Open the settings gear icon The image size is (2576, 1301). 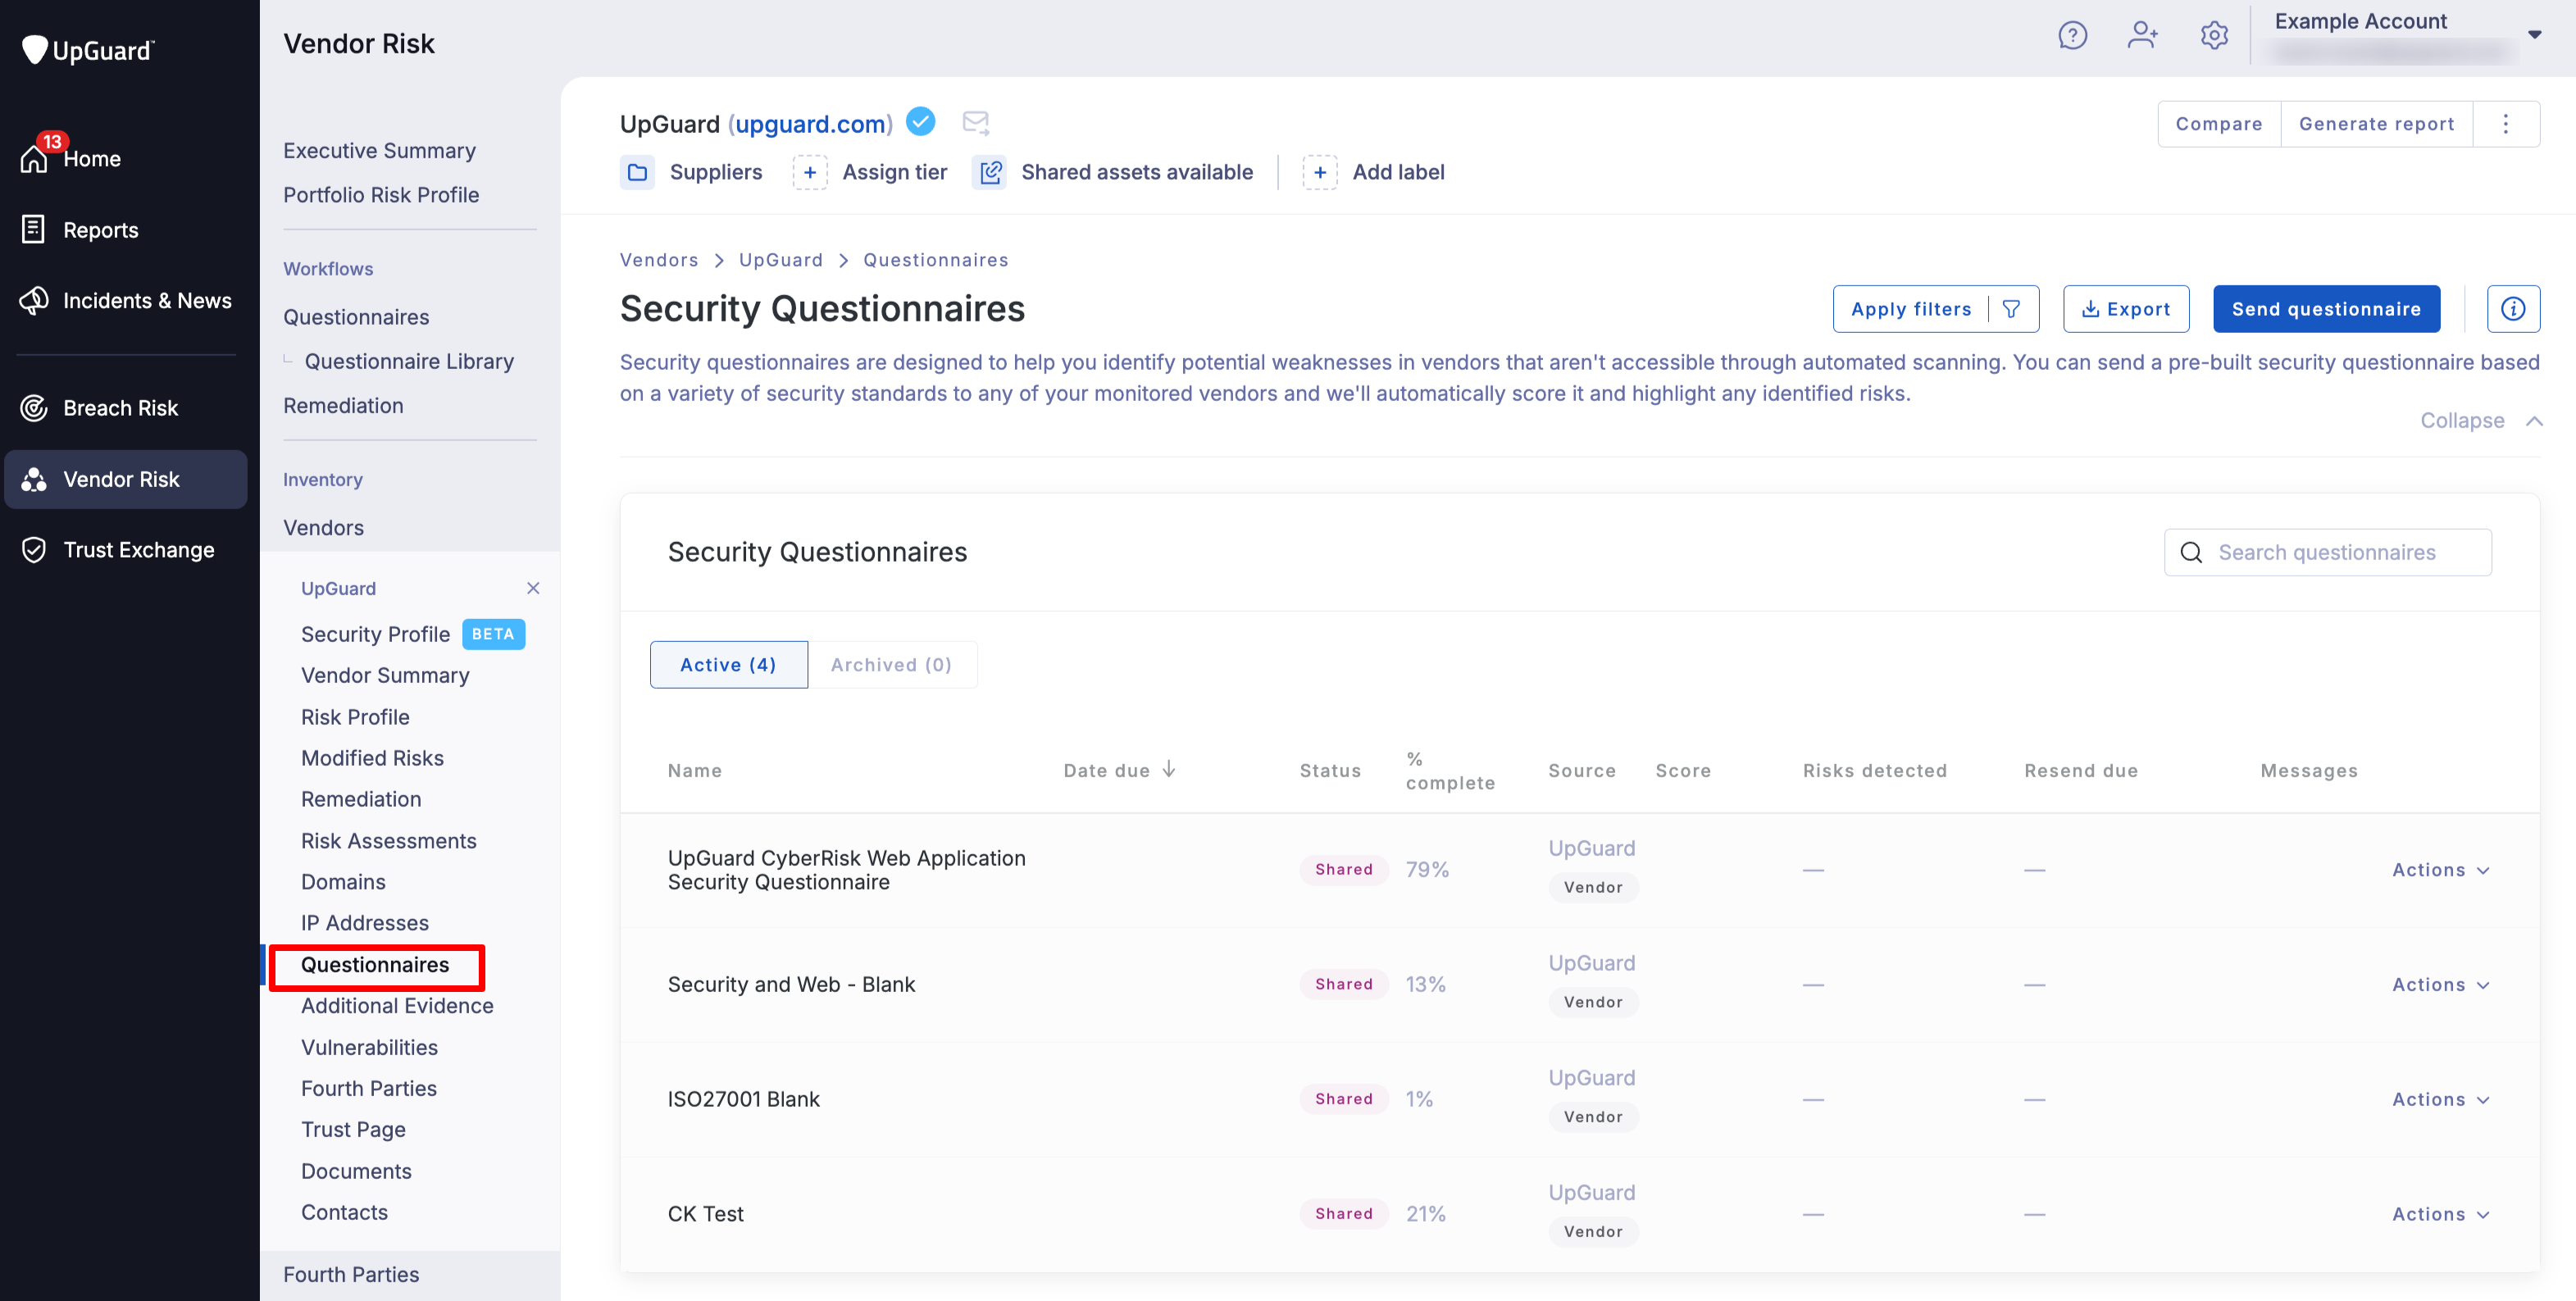pyautogui.click(x=2214, y=36)
